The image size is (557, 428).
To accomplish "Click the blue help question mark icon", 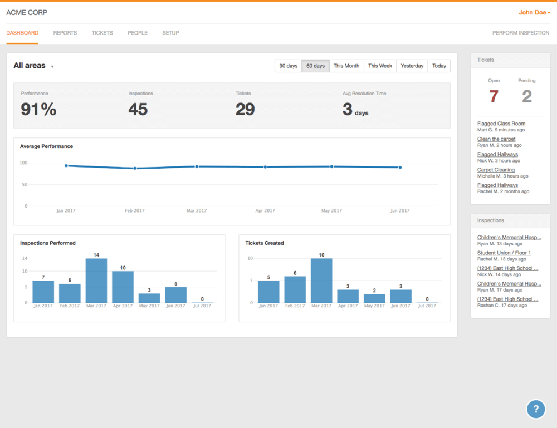I will point(536,409).
